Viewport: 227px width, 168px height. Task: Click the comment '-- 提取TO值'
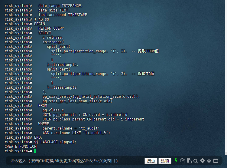point(143,74)
